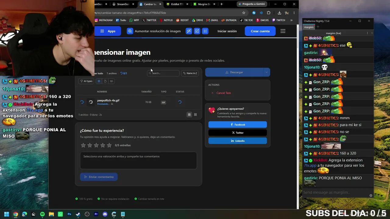Select the list filter view toggle

click(x=99, y=81)
